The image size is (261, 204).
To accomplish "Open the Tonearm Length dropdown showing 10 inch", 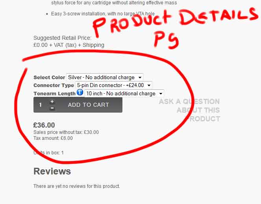I will (124, 93).
